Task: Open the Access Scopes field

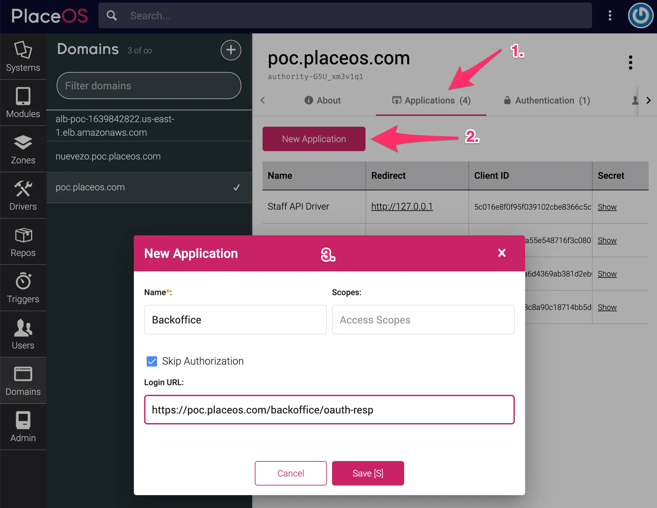Action: (x=423, y=320)
